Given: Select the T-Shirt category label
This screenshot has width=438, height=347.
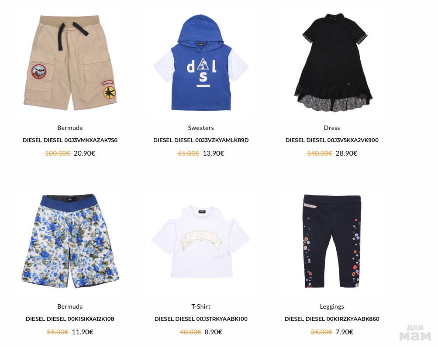Looking at the screenshot, I should [201, 306].
